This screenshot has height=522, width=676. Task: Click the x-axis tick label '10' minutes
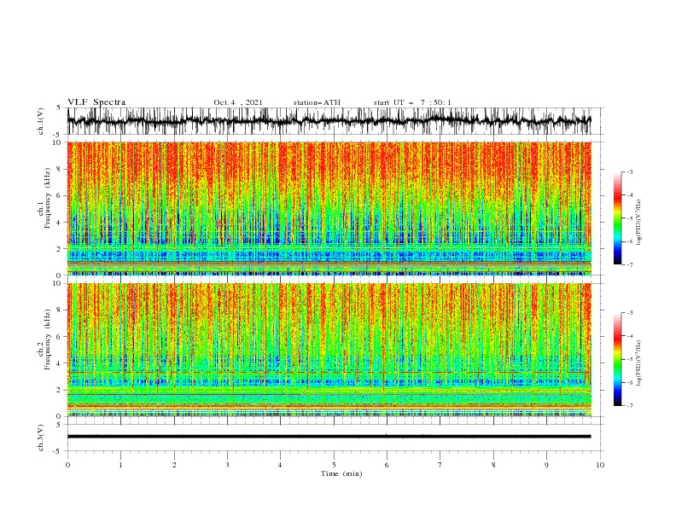coord(600,465)
